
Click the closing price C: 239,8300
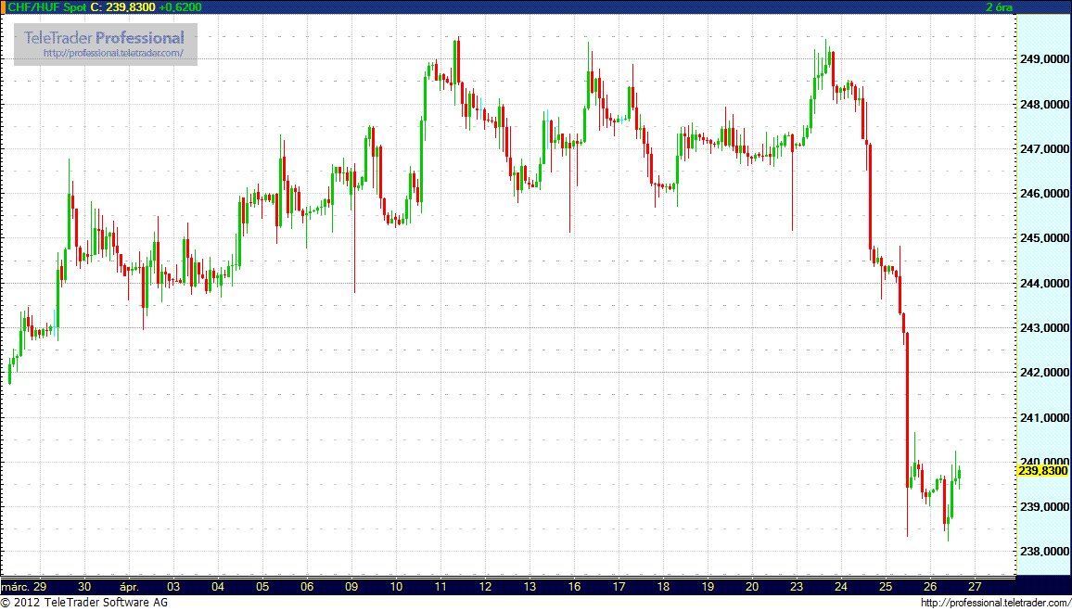point(123,6)
